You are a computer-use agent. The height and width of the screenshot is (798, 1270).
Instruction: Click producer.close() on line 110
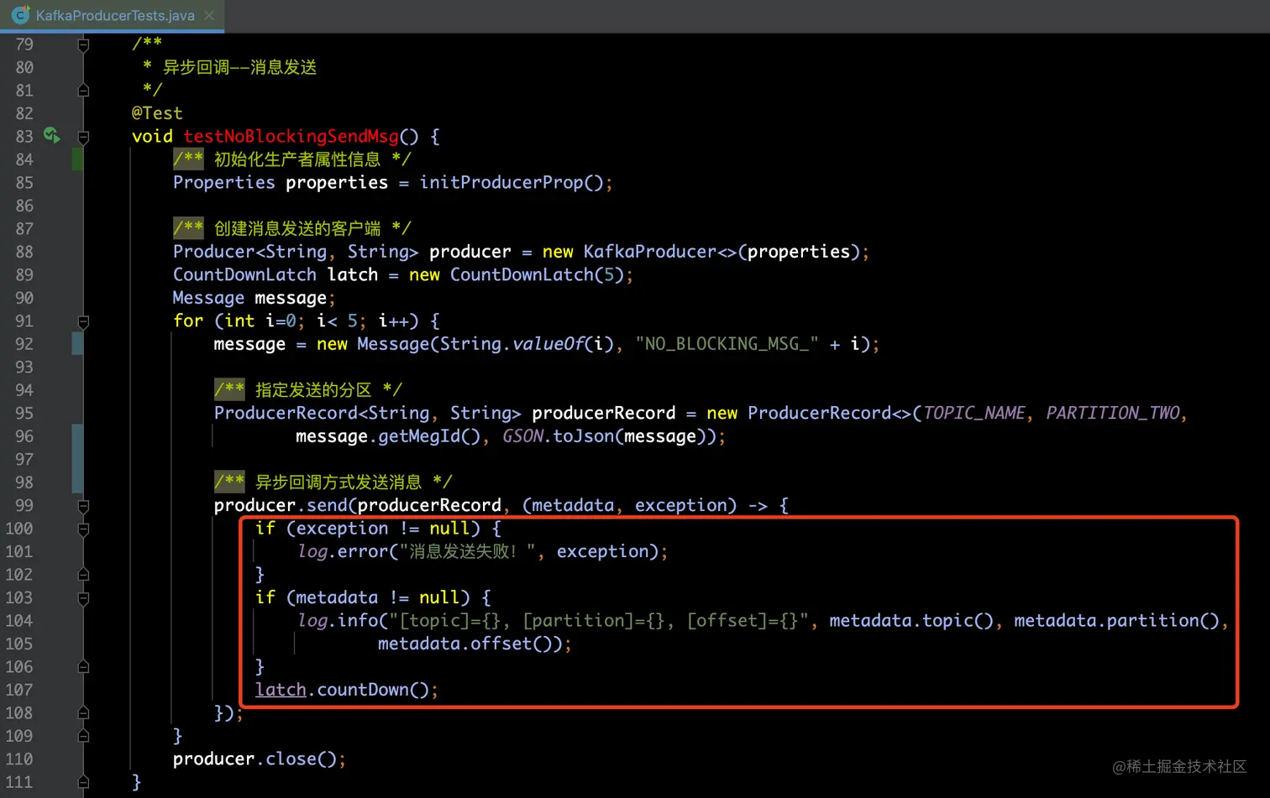(x=255, y=759)
